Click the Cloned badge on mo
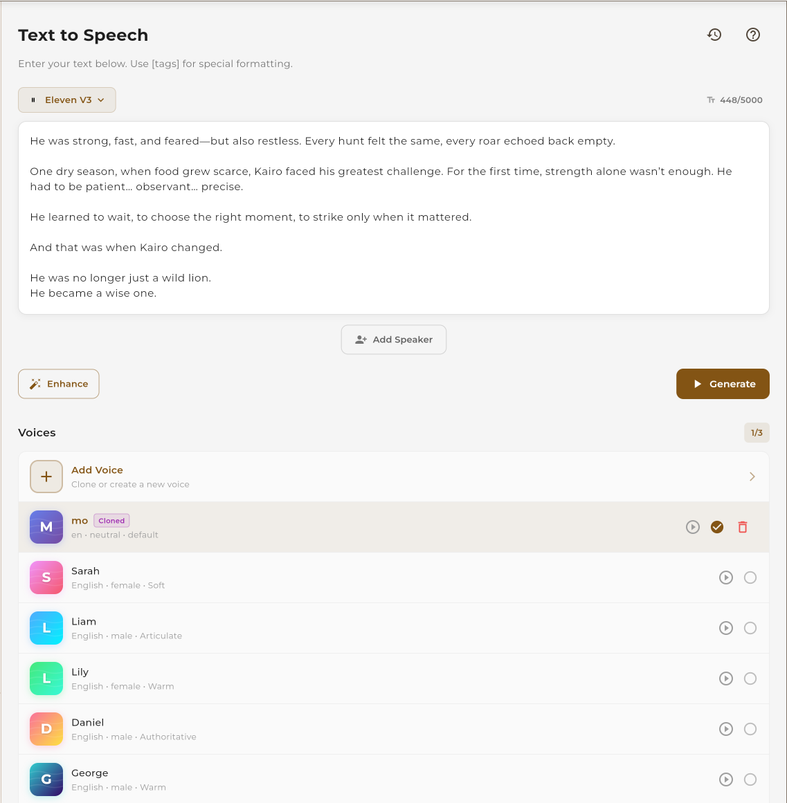Screen dimensions: 787x803 click(x=111, y=520)
